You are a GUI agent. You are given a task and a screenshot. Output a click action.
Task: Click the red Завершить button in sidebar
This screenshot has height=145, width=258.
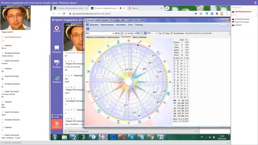[x=57, y=124]
